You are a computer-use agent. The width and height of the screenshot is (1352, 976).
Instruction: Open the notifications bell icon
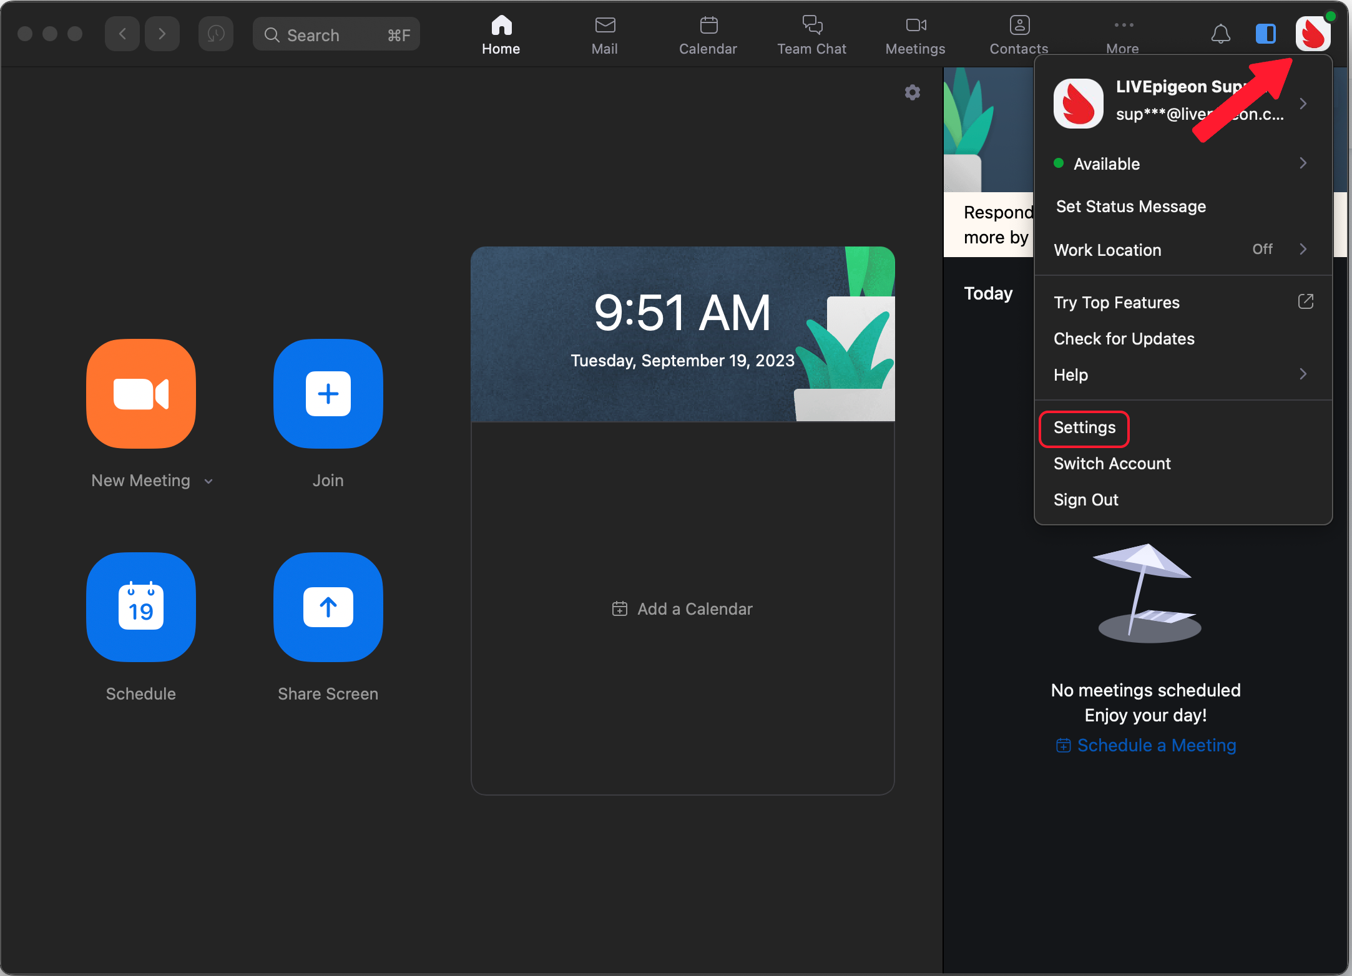1220,34
